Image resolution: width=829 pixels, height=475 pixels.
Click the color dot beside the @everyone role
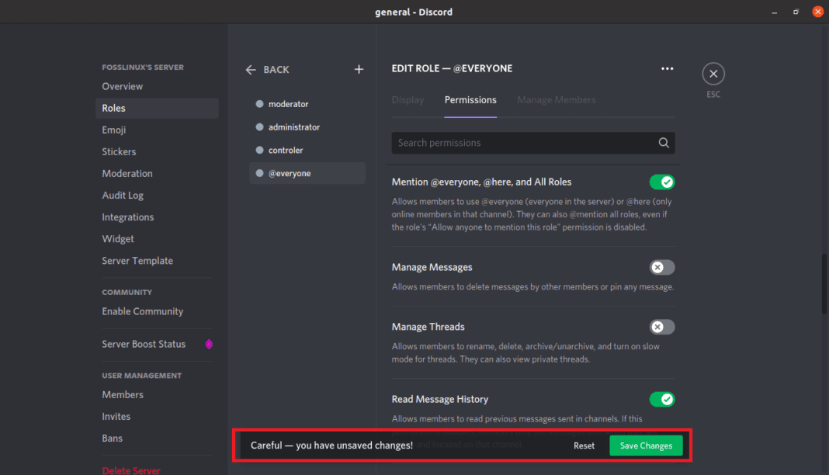tap(258, 173)
